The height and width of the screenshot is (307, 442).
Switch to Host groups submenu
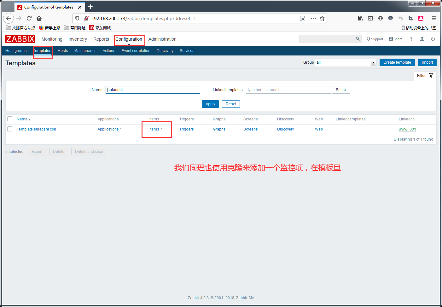tap(16, 51)
